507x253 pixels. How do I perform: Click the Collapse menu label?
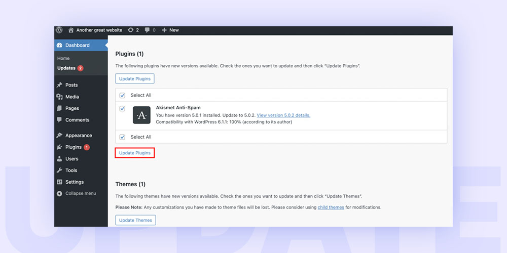(x=81, y=193)
